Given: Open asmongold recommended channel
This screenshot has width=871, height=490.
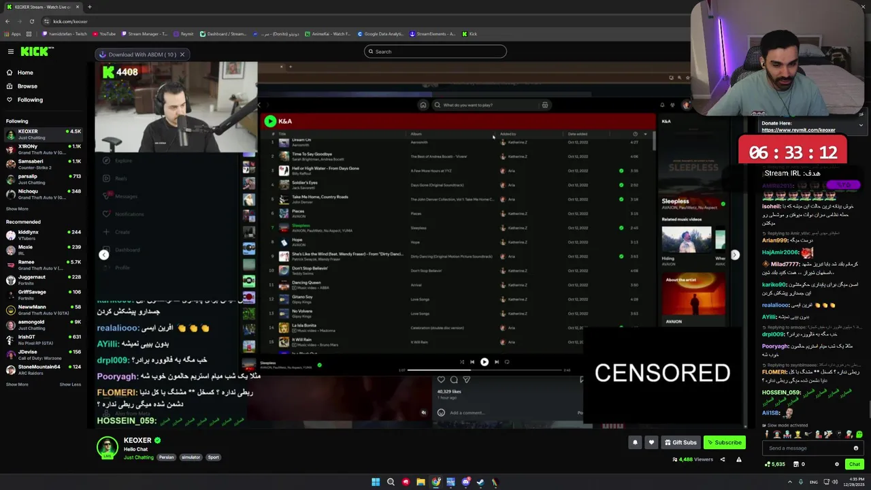Looking at the screenshot, I should 43,325.
